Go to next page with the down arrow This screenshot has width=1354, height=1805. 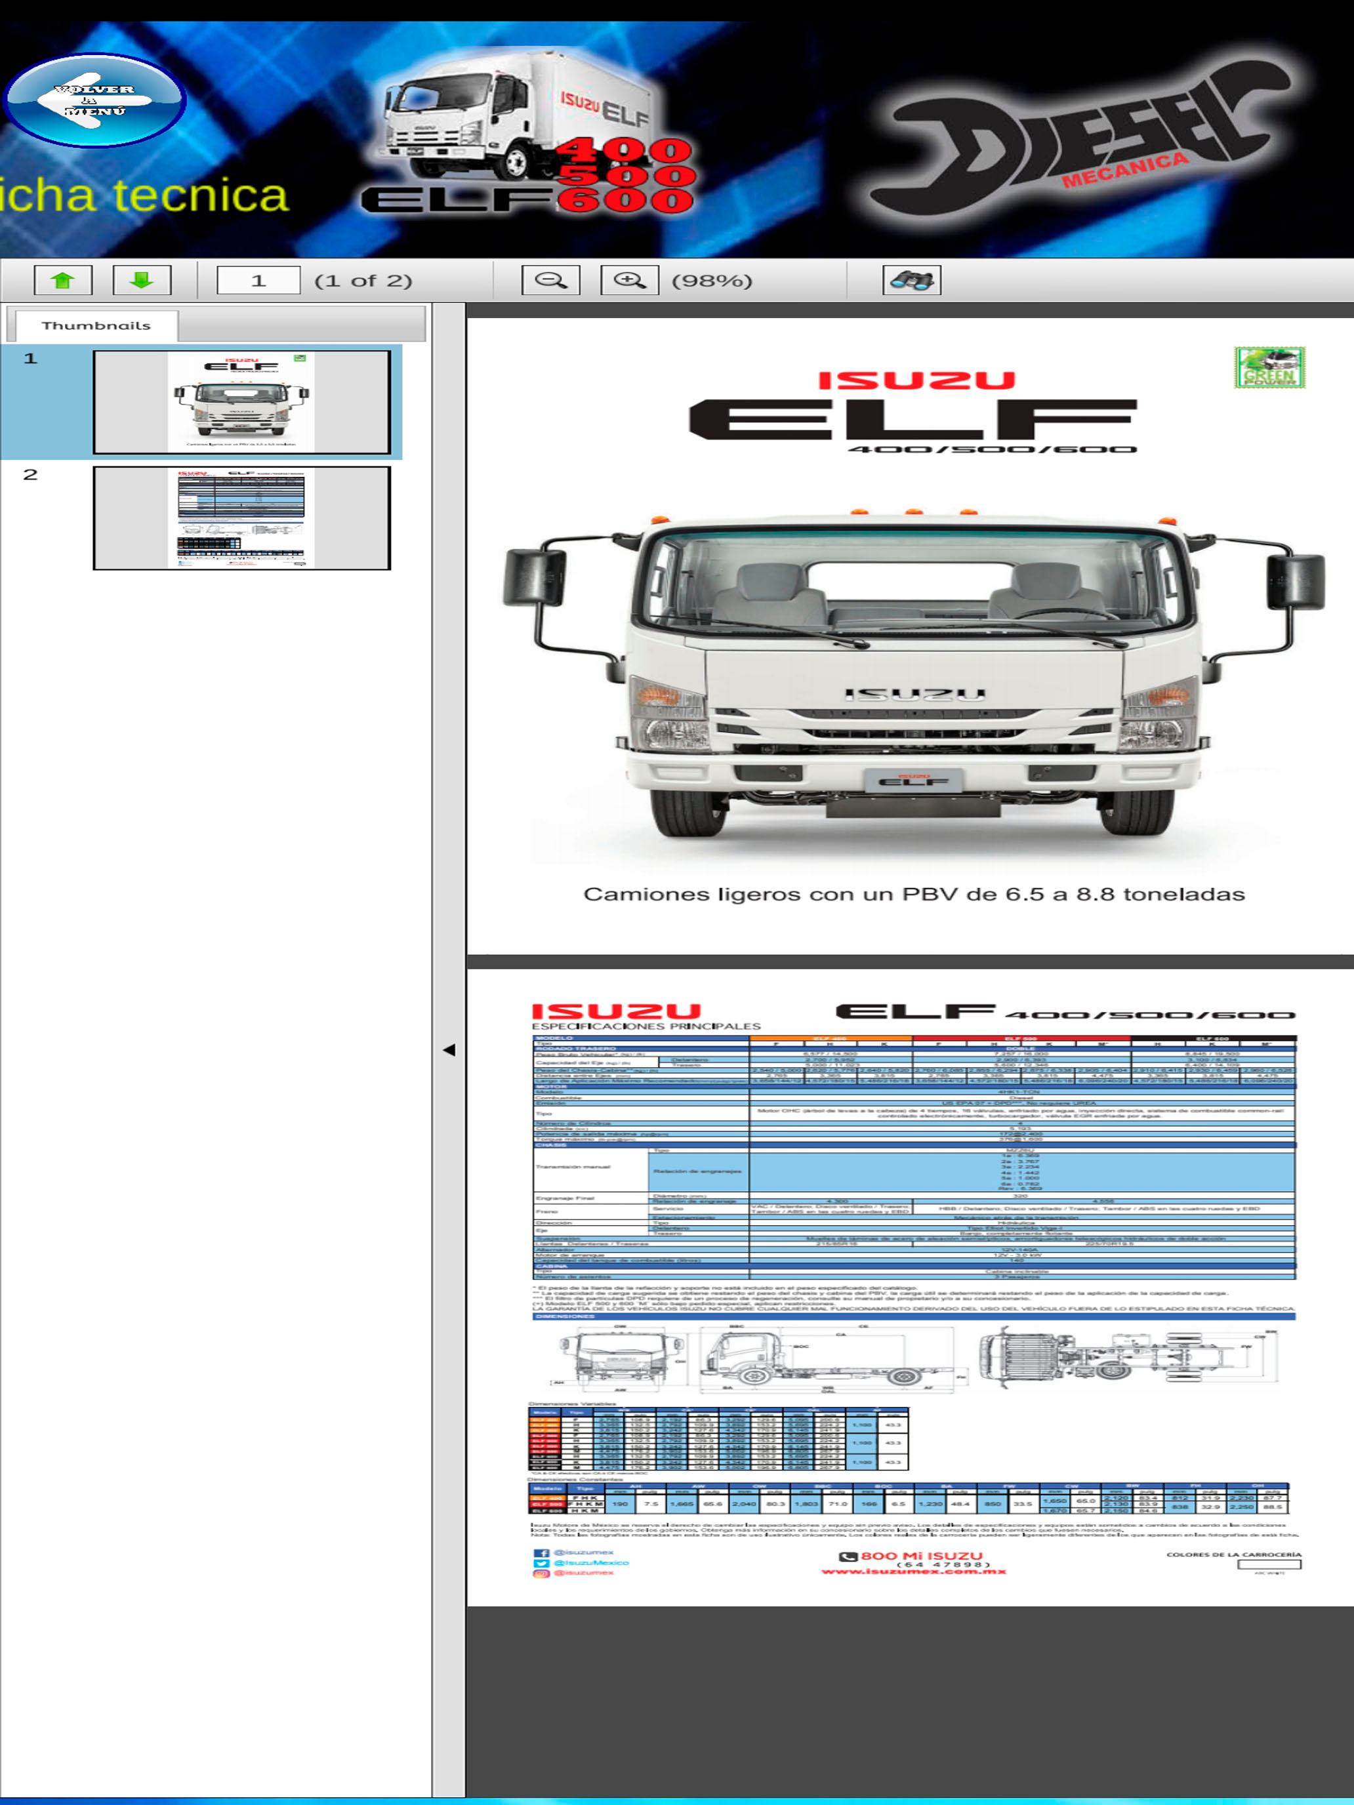coord(142,280)
